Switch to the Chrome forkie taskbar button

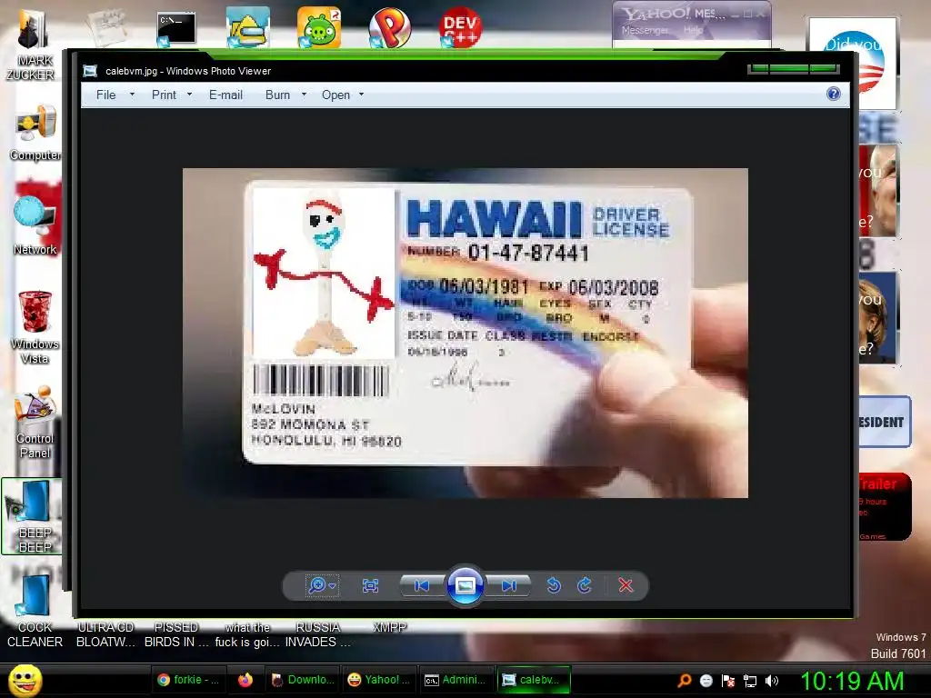point(187,680)
